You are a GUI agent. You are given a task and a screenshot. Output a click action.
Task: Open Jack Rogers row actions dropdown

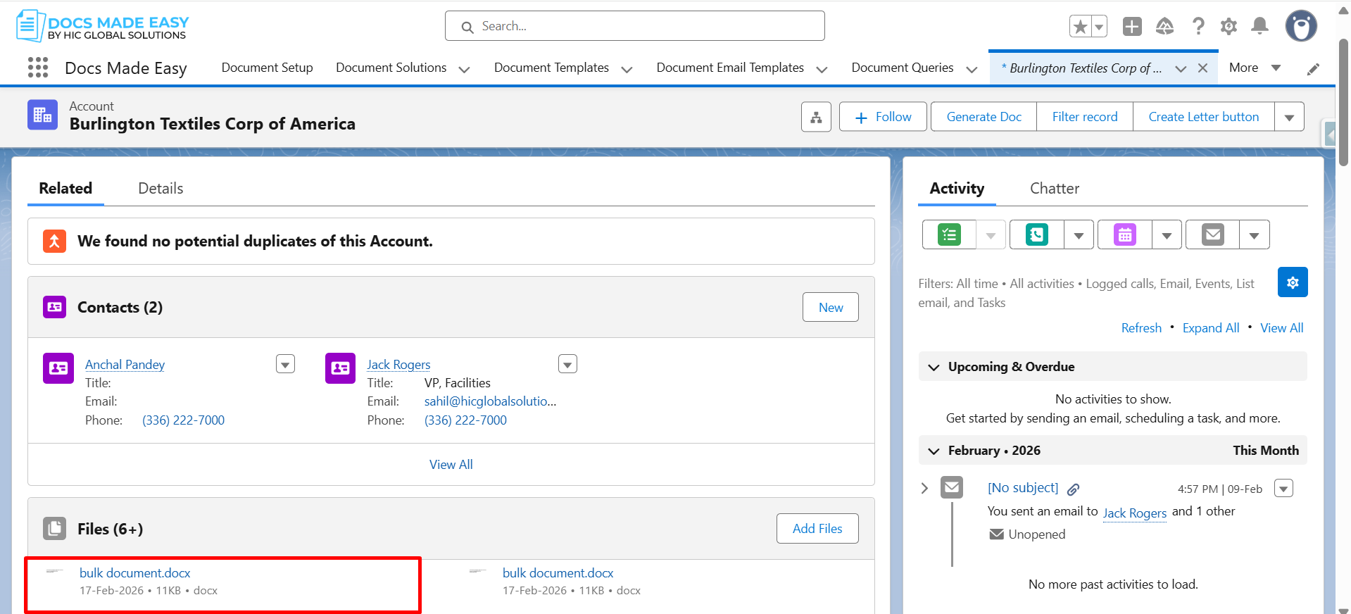[x=567, y=364]
